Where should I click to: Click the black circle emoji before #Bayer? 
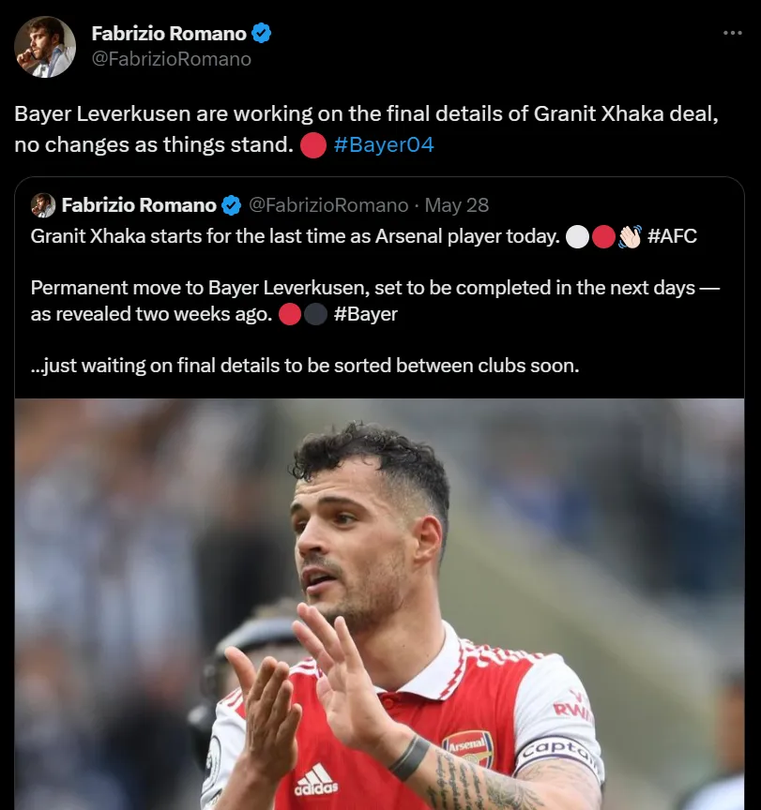[x=316, y=314]
